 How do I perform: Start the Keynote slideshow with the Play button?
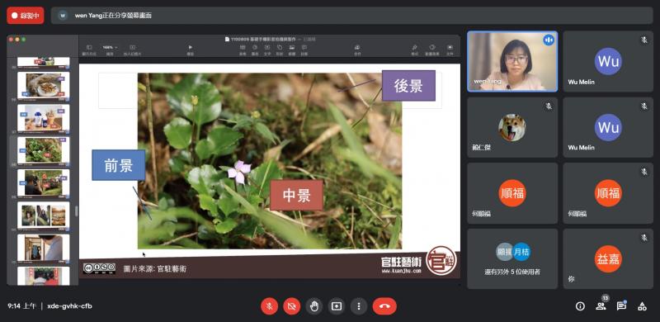(191, 50)
